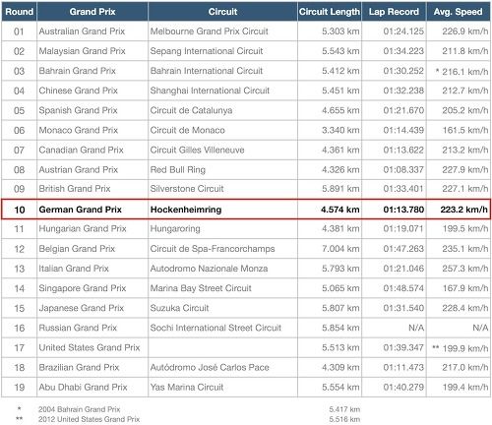The width and height of the screenshot is (492, 425).
Task: Click the Lap Record column header
Action: [x=394, y=12]
